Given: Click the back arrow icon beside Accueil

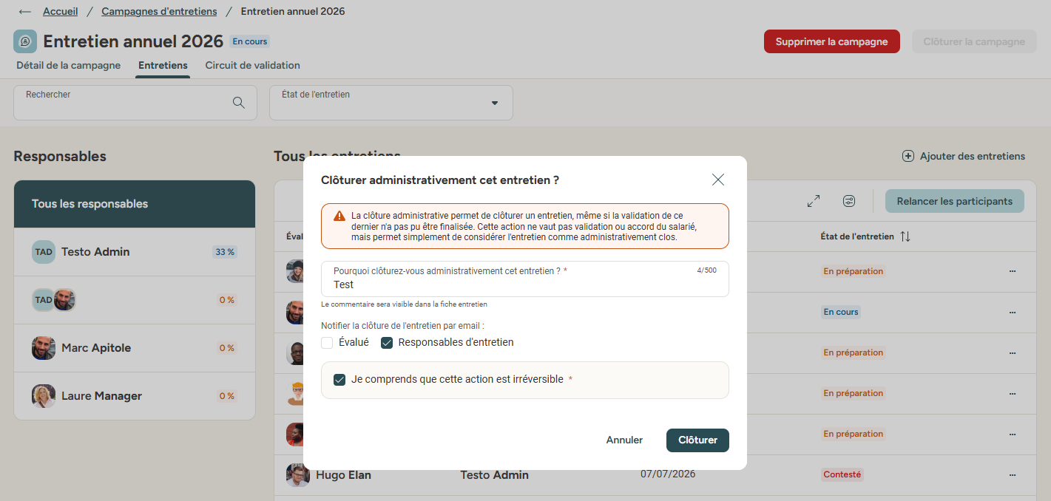Looking at the screenshot, I should 25,12.
